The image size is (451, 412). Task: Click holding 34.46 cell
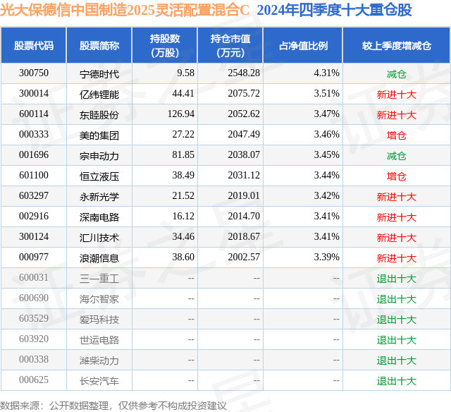(x=183, y=236)
